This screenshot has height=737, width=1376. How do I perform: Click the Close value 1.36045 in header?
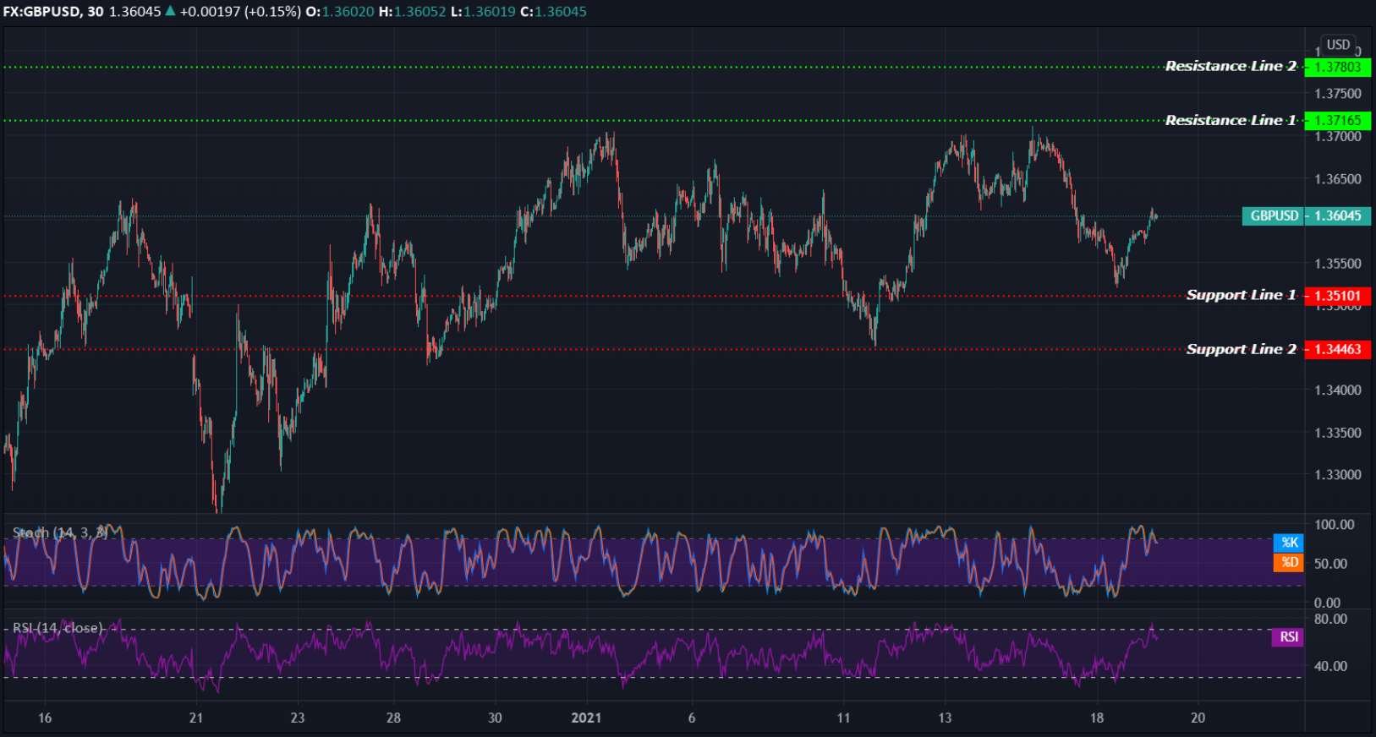(x=560, y=12)
